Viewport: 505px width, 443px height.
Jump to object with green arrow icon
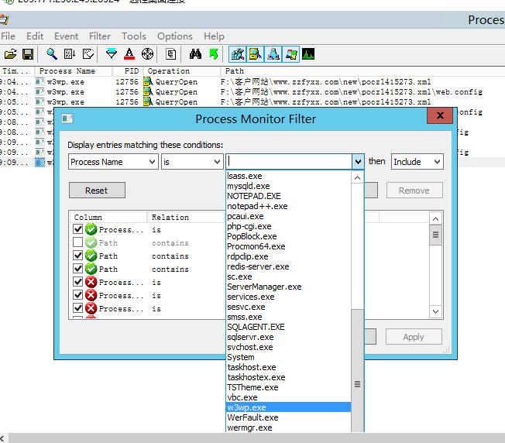tap(213, 54)
